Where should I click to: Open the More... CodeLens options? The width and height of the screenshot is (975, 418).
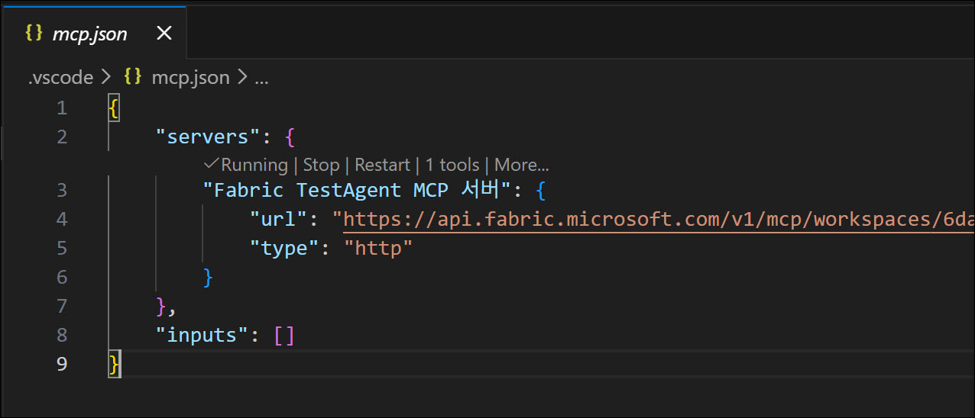pos(522,165)
